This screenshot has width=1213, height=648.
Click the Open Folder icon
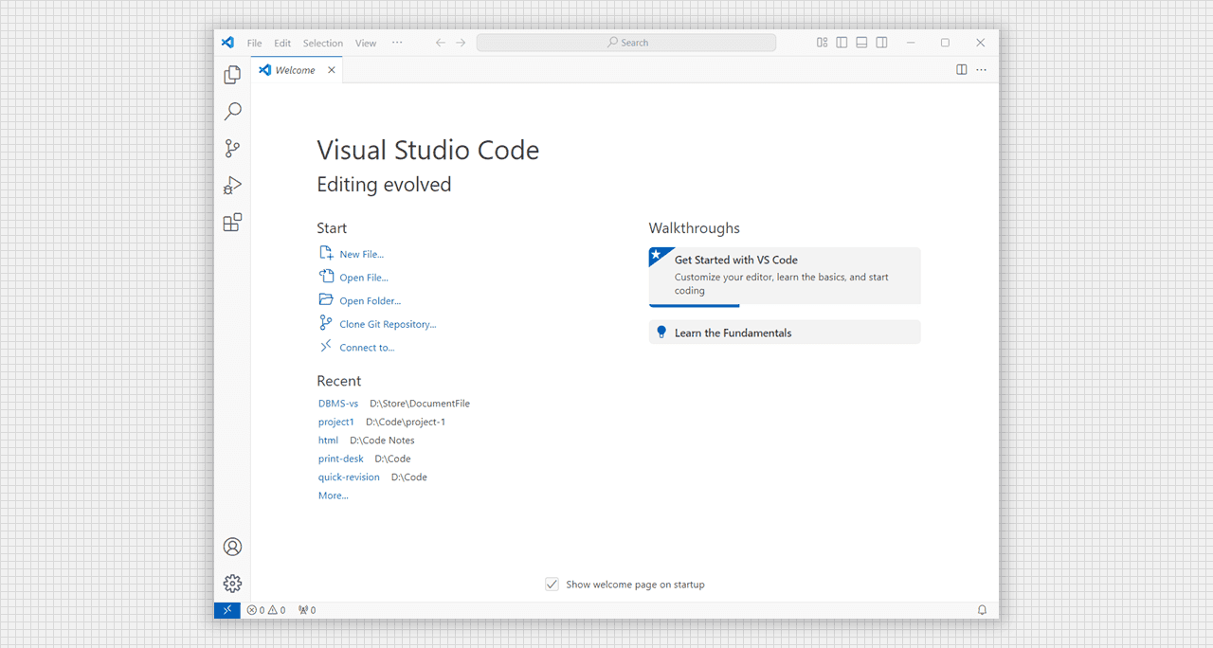(x=326, y=299)
